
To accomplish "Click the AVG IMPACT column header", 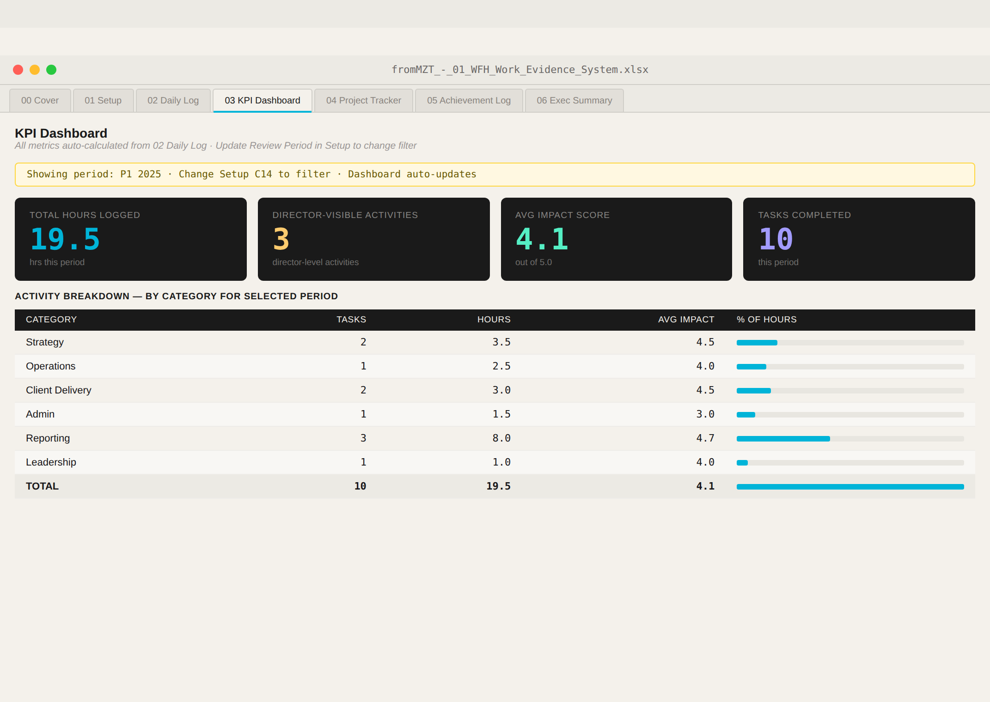I will [x=686, y=320].
